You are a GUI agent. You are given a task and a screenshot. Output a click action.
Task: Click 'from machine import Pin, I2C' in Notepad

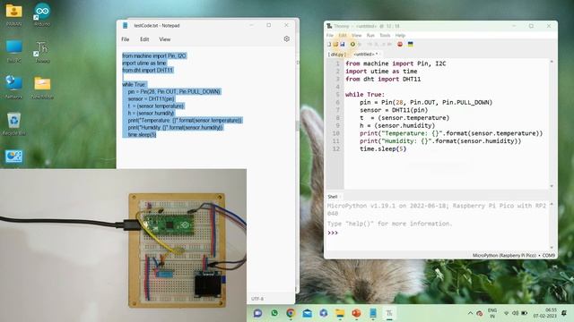tap(154, 55)
